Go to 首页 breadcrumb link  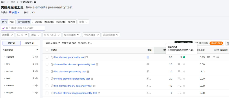[x=3, y=2]
